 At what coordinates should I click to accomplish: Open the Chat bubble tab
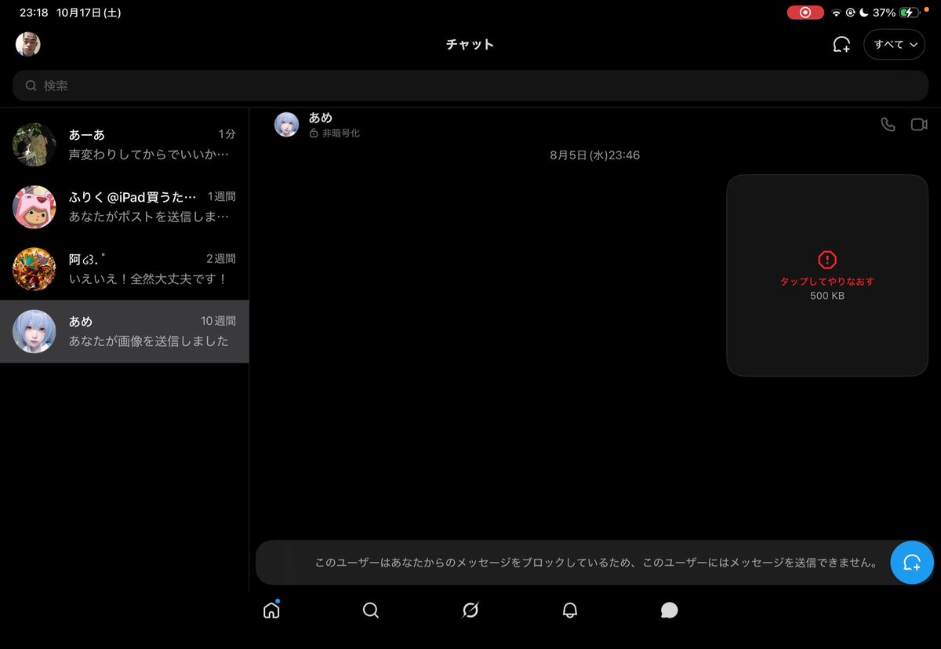669,611
